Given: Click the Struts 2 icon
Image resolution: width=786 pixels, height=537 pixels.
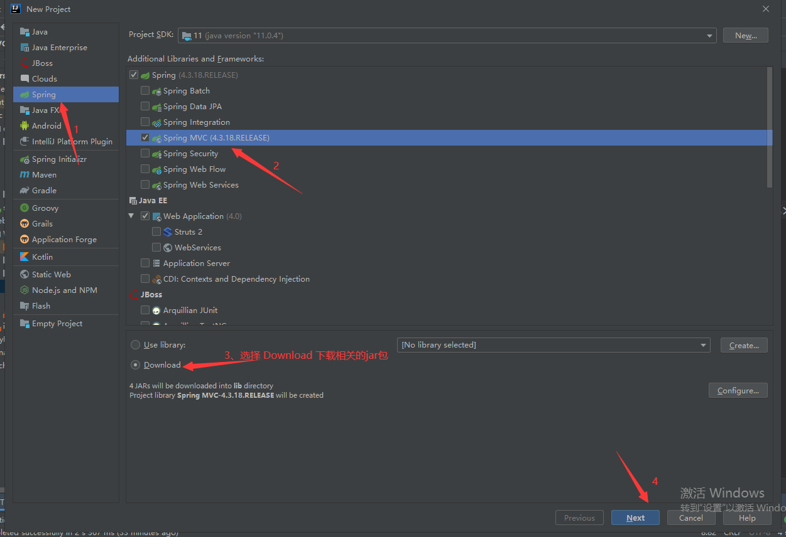Looking at the screenshot, I should (168, 232).
